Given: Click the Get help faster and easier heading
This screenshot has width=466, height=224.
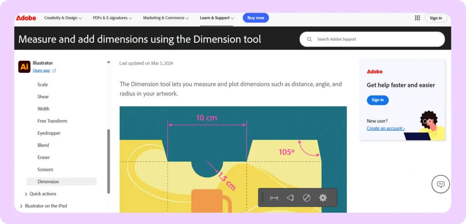Looking at the screenshot, I should click(400, 85).
